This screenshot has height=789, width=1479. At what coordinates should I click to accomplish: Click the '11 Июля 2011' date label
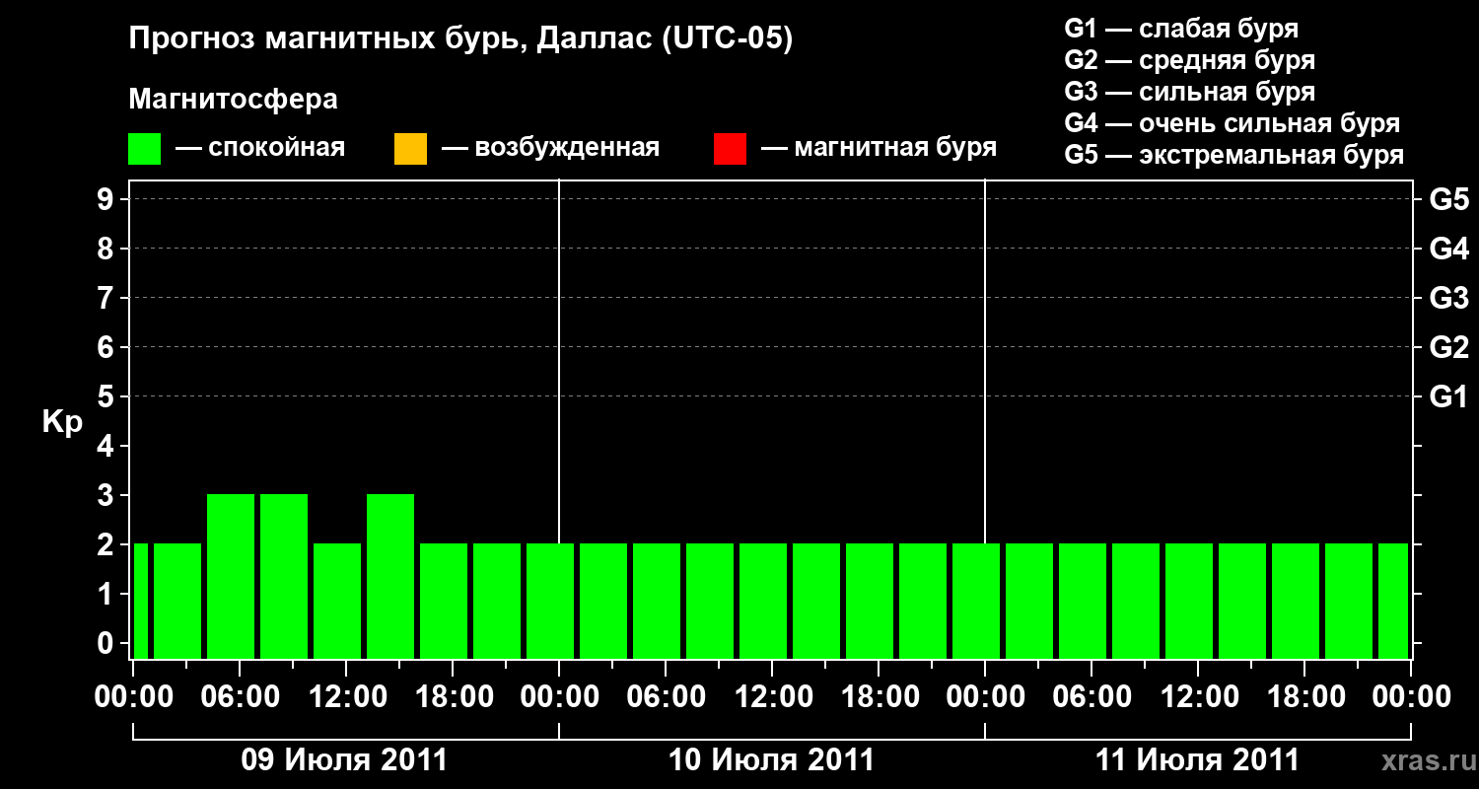(1198, 760)
